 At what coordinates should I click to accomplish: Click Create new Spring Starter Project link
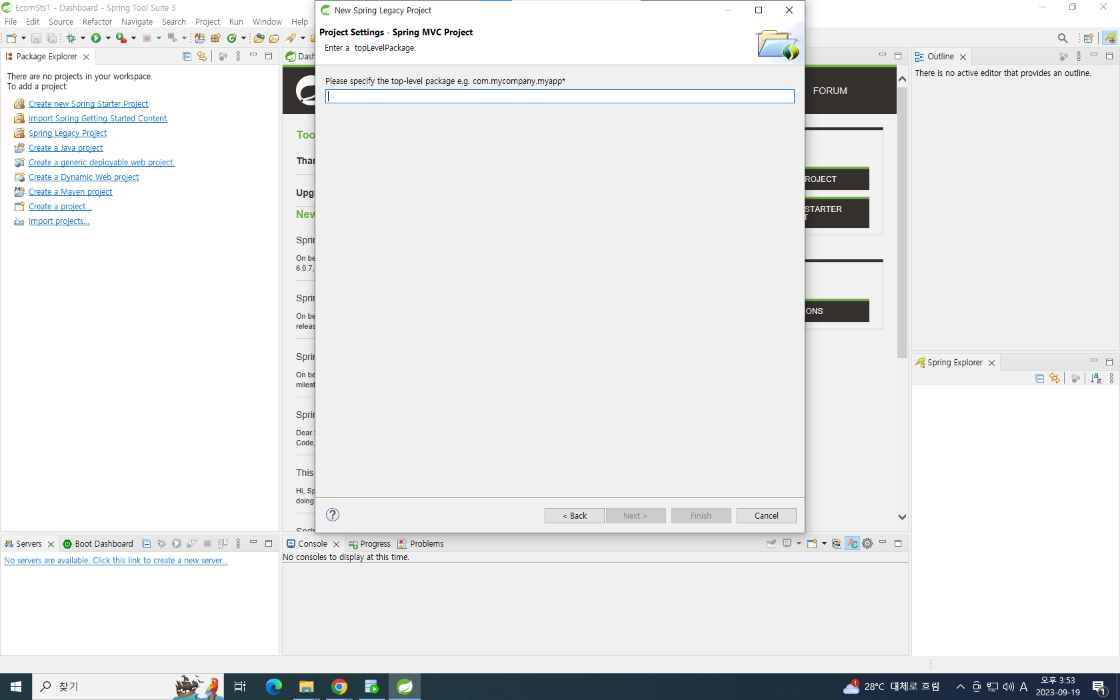[89, 104]
